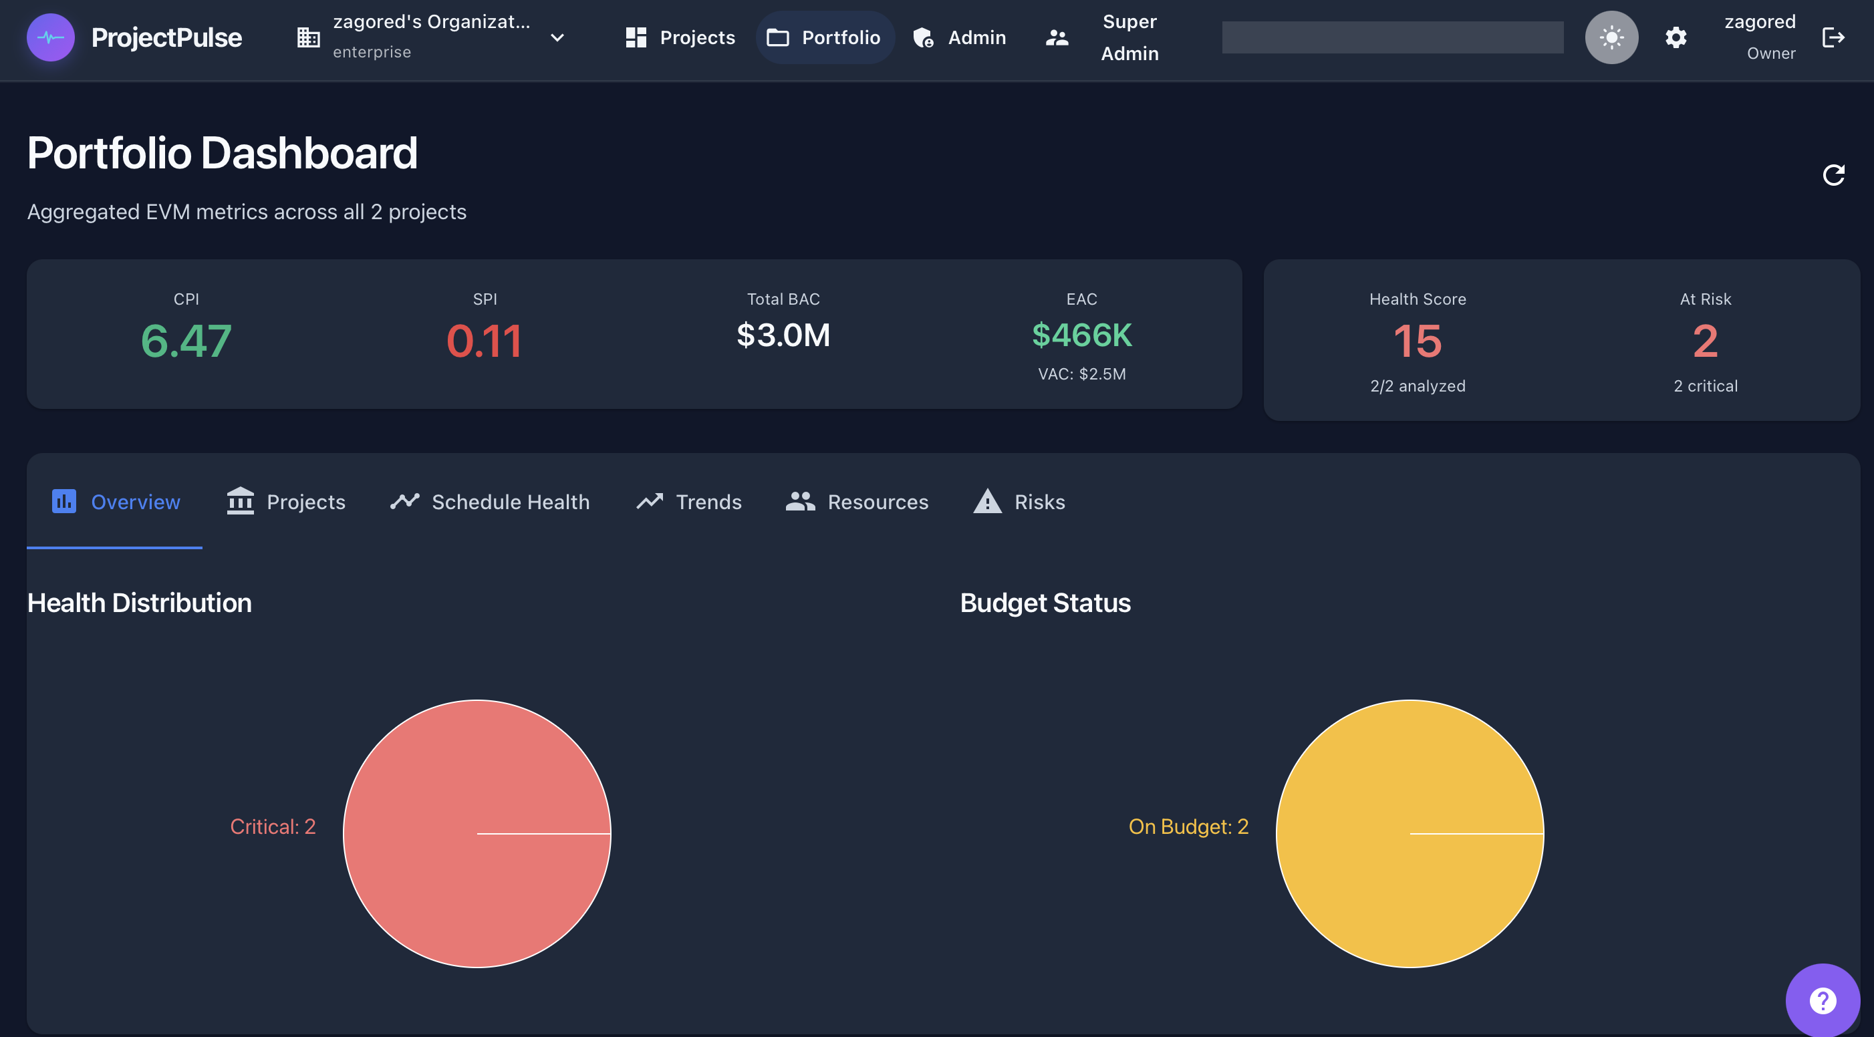The width and height of the screenshot is (1874, 1037).
Task: Open the Overview tab
Action: pos(114,501)
